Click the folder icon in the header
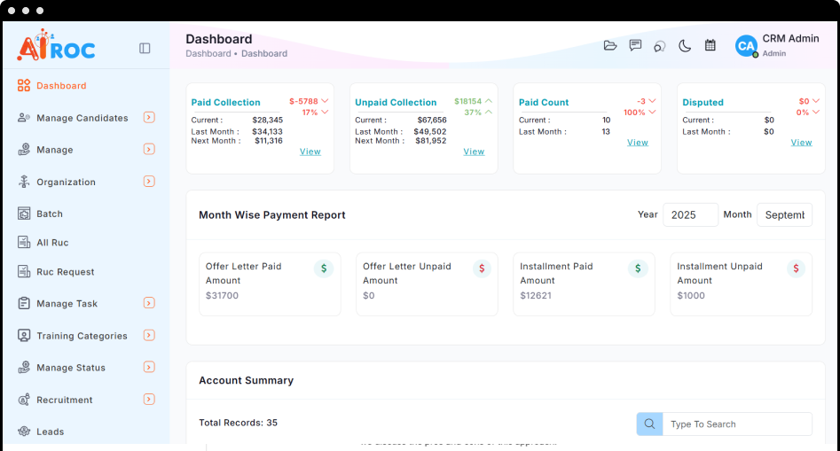Screen dimensions: 840x451 (x=610, y=46)
